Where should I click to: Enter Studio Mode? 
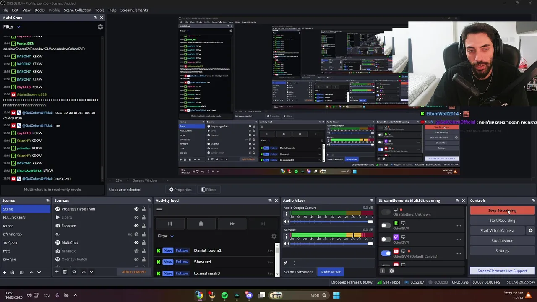tap(502, 240)
